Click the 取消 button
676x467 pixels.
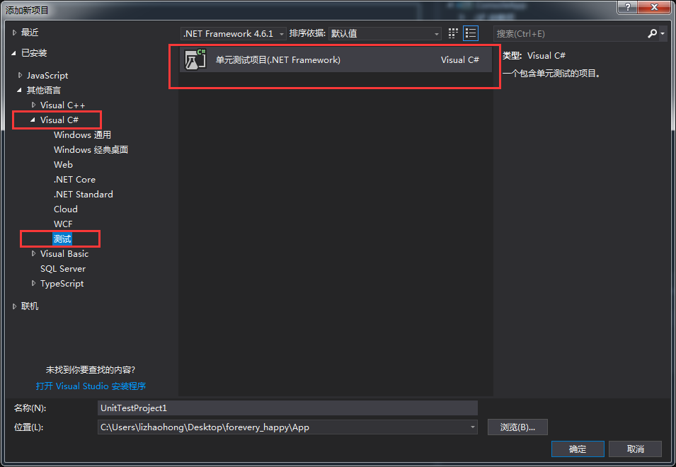click(x=636, y=449)
